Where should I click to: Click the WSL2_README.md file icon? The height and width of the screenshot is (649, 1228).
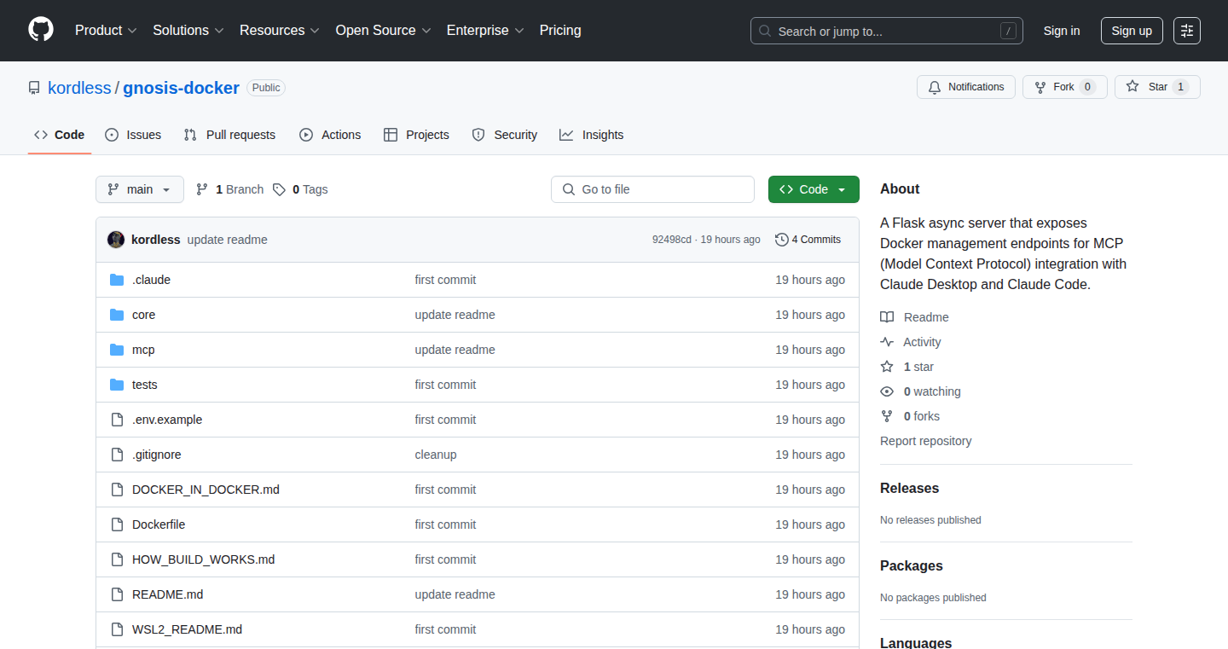pos(117,629)
